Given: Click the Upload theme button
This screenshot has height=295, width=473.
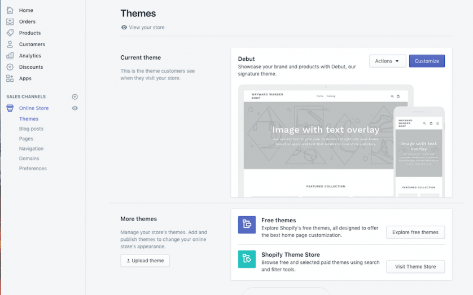Looking at the screenshot, I should (x=145, y=261).
